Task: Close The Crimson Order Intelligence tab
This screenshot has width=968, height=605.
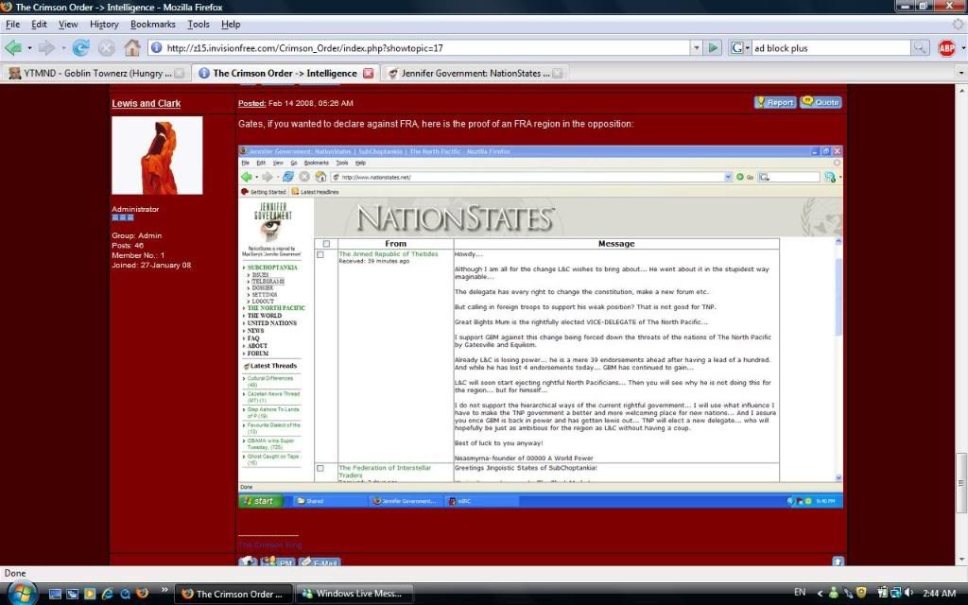Action: pos(368,73)
